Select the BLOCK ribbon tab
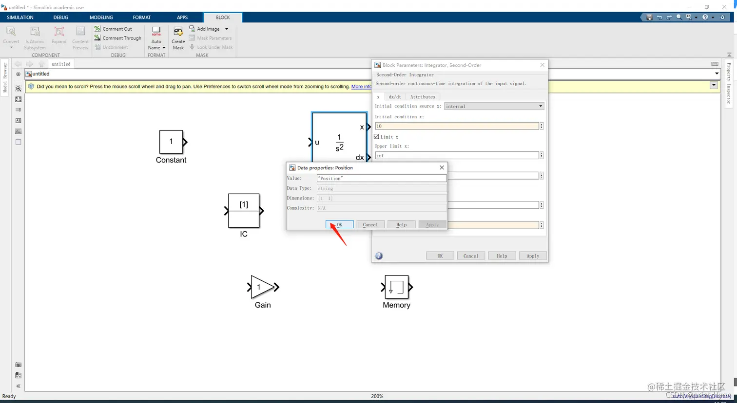This screenshot has height=403, width=737. (x=223, y=18)
